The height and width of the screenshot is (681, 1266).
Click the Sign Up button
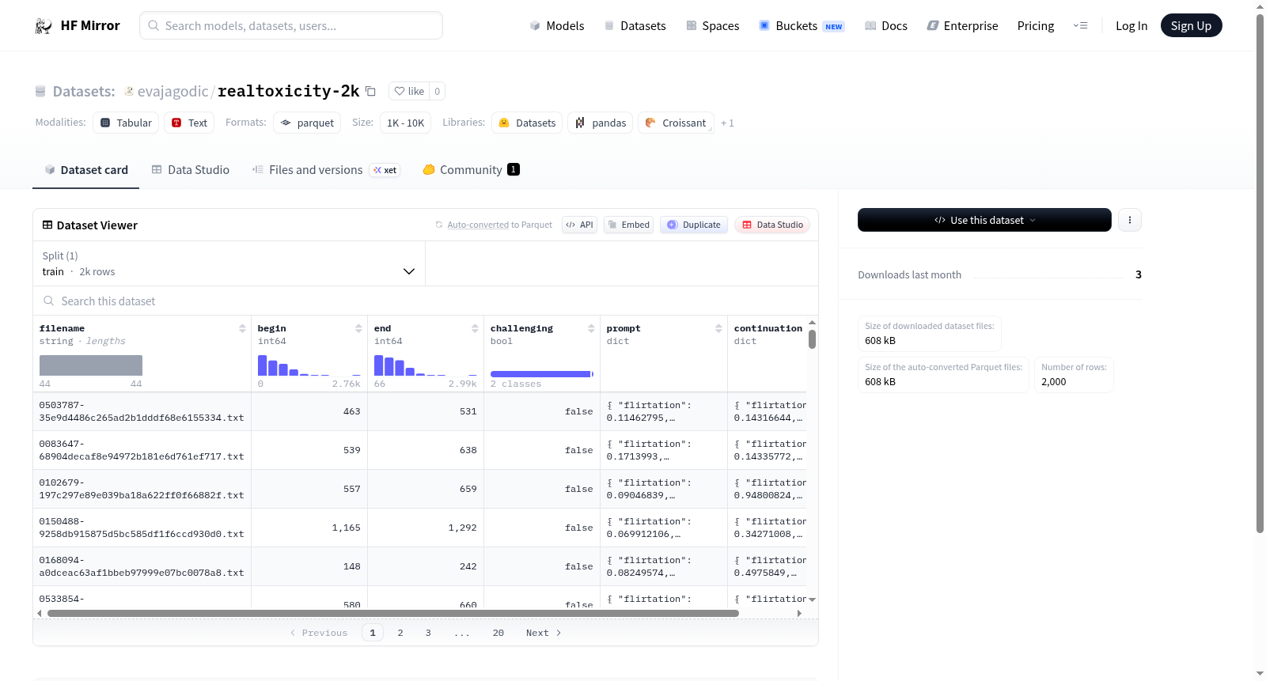(x=1191, y=26)
